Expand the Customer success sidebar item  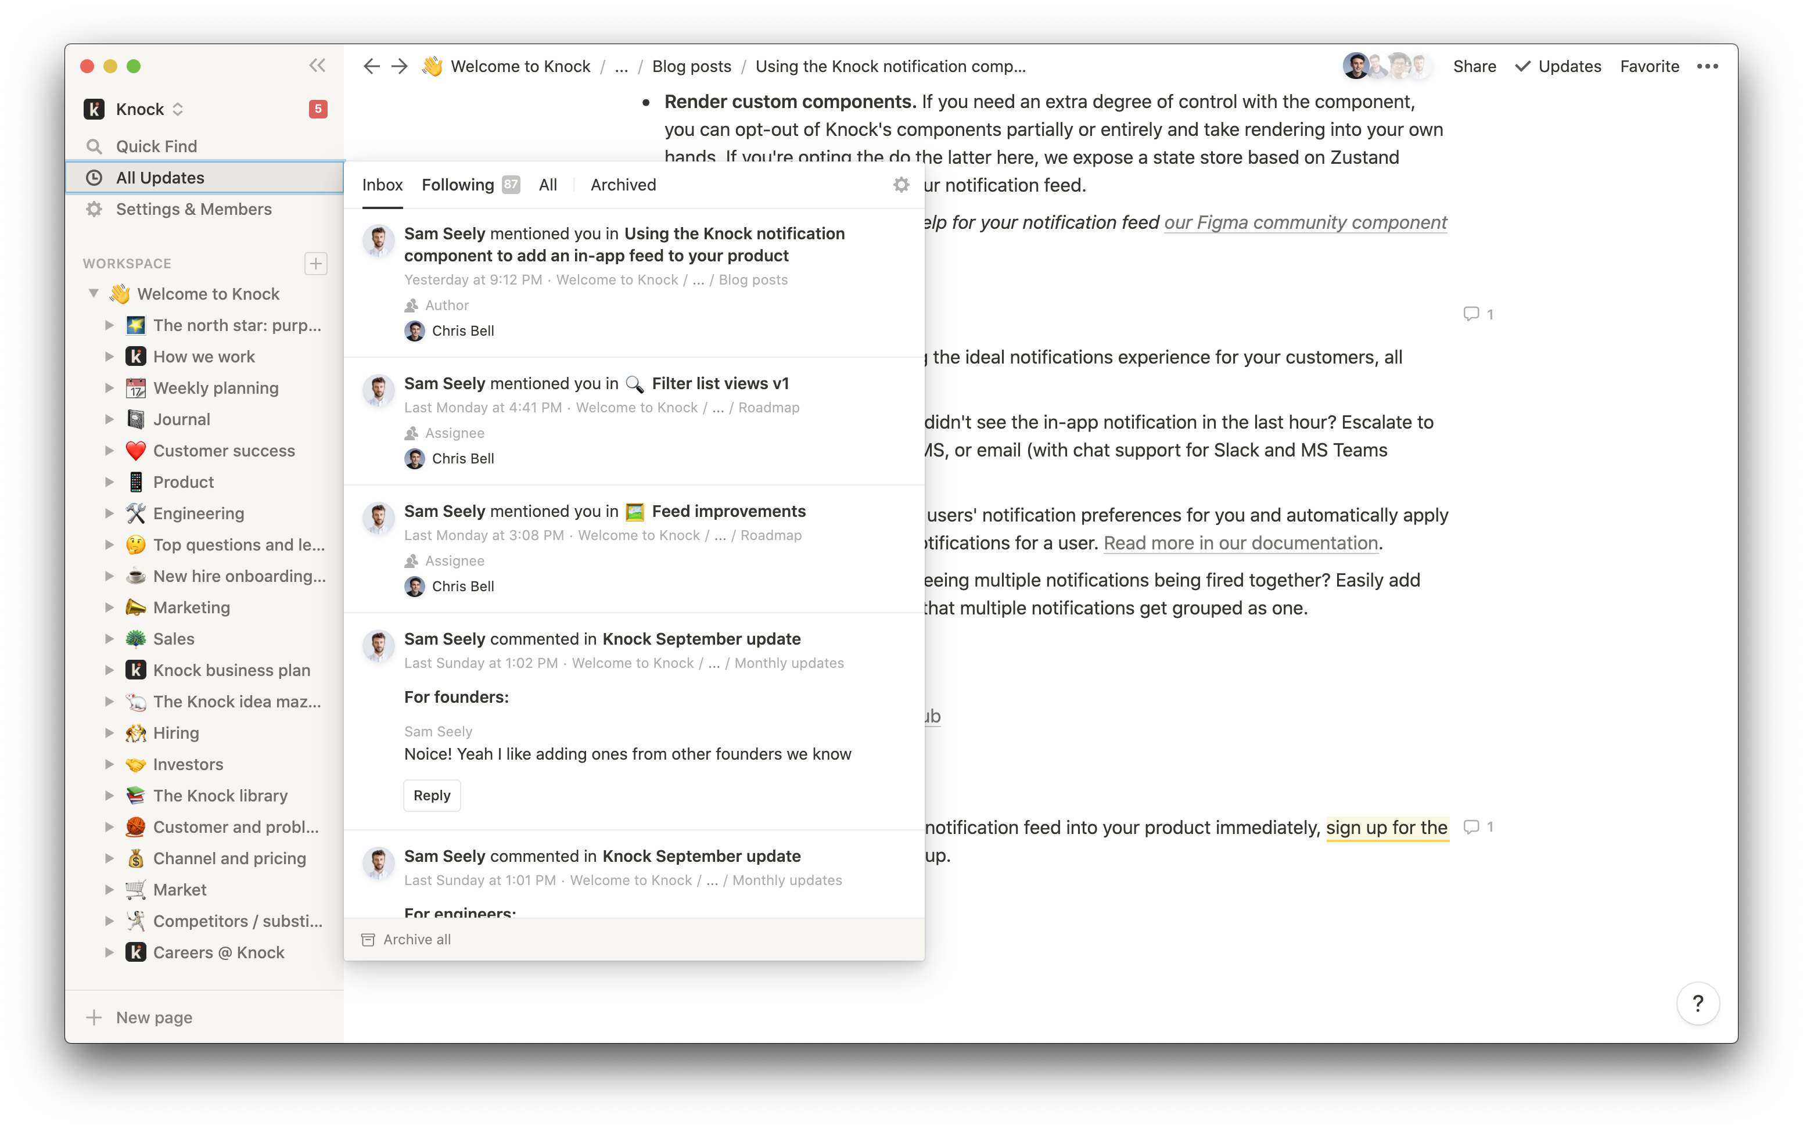click(x=110, y=450)
